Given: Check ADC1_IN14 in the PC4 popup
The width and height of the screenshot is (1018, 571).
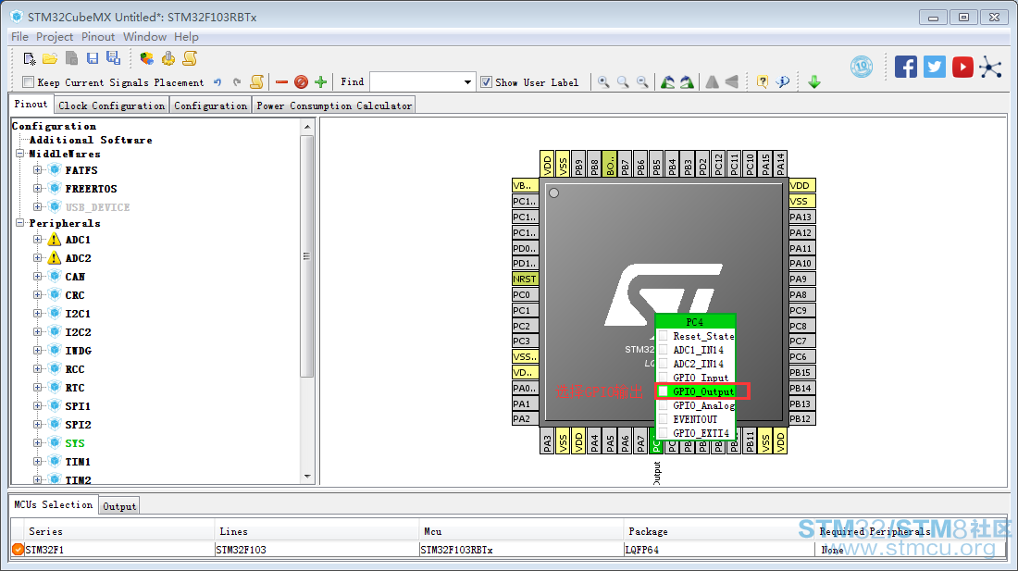Looking at the screenshot, I should 663,350.
